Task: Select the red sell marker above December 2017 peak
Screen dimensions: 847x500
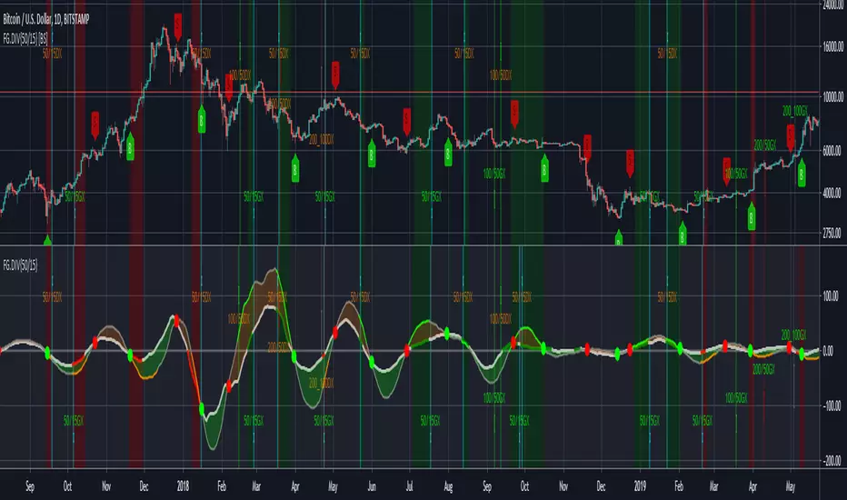Action: point(178,27)
